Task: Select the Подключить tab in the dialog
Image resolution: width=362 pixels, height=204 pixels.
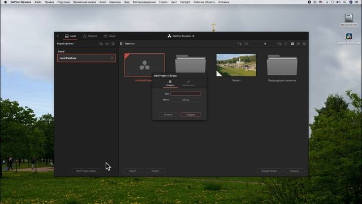Action: point(188,83)
